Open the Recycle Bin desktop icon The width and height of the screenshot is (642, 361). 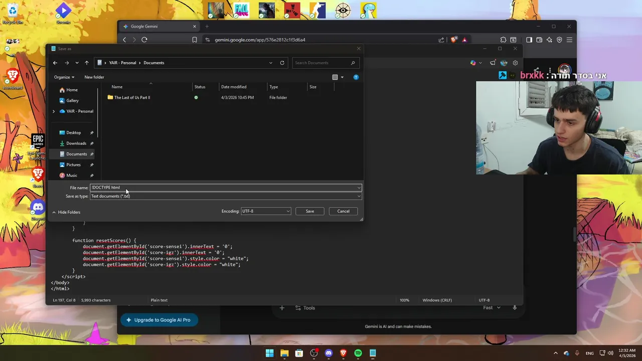click(13, 13)
